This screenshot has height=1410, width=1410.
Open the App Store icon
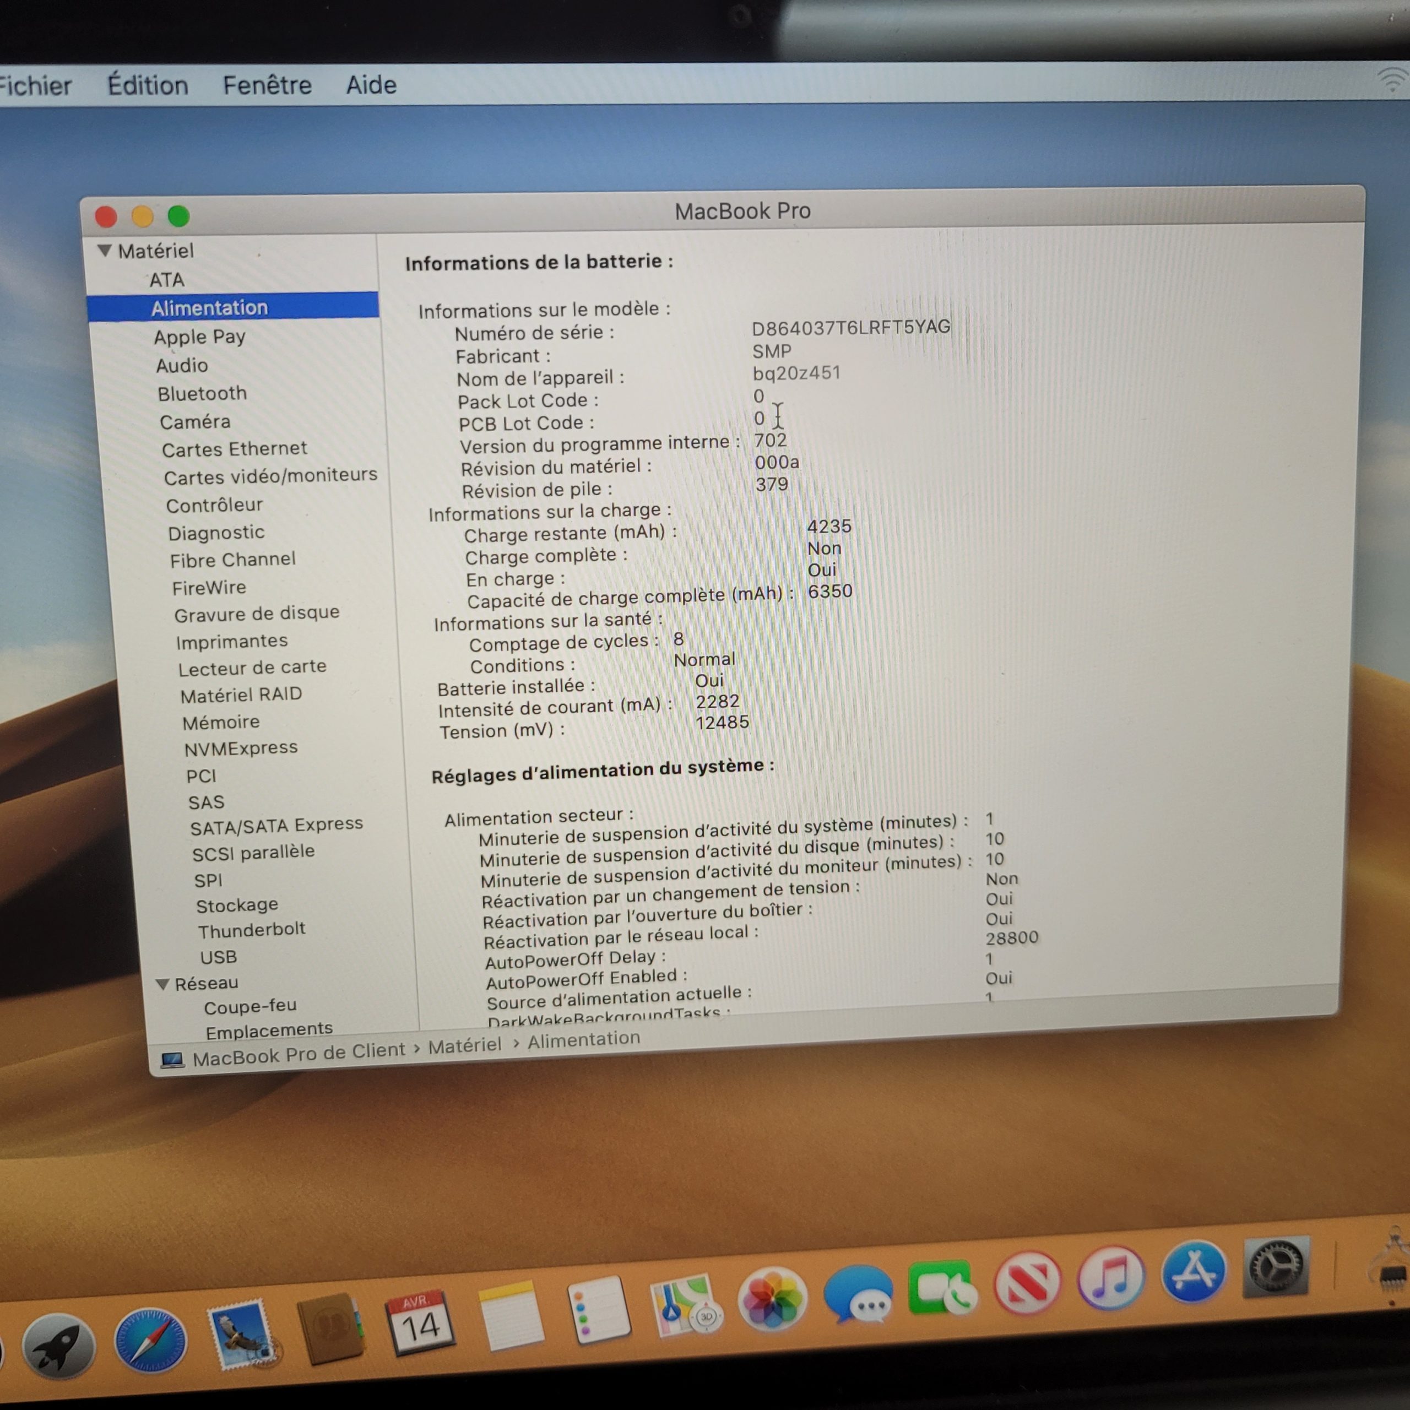tap(1193, 1271)
